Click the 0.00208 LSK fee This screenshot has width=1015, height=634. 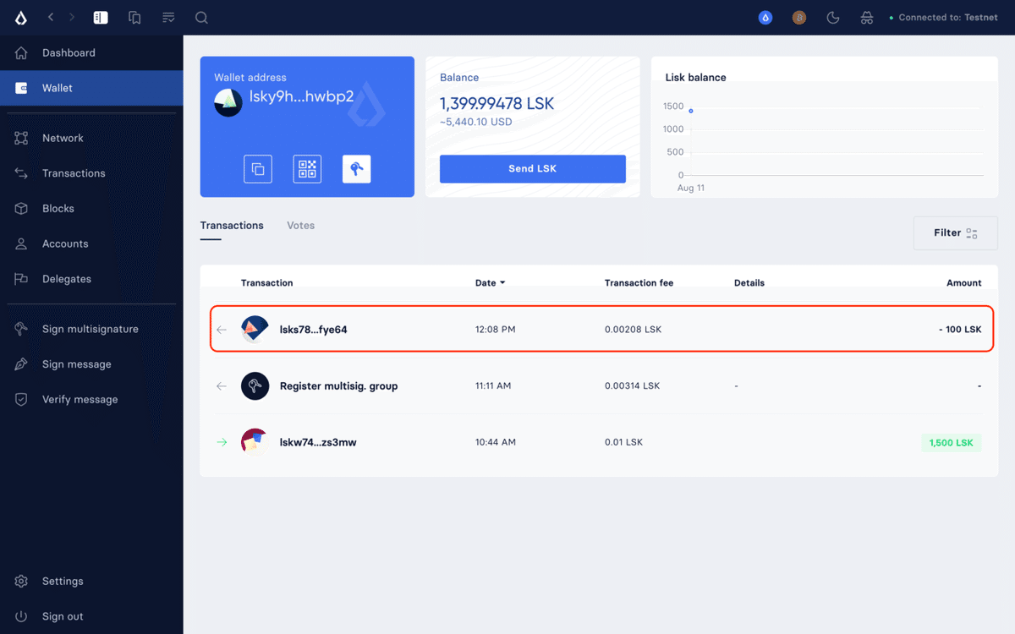pos(633,330)
